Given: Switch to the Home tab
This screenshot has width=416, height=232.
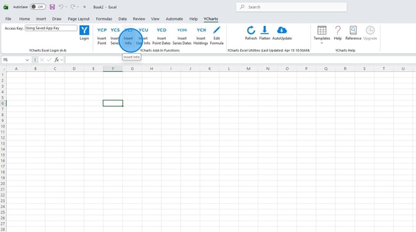Looking at the screenshot, I should [x=24, y=19].
